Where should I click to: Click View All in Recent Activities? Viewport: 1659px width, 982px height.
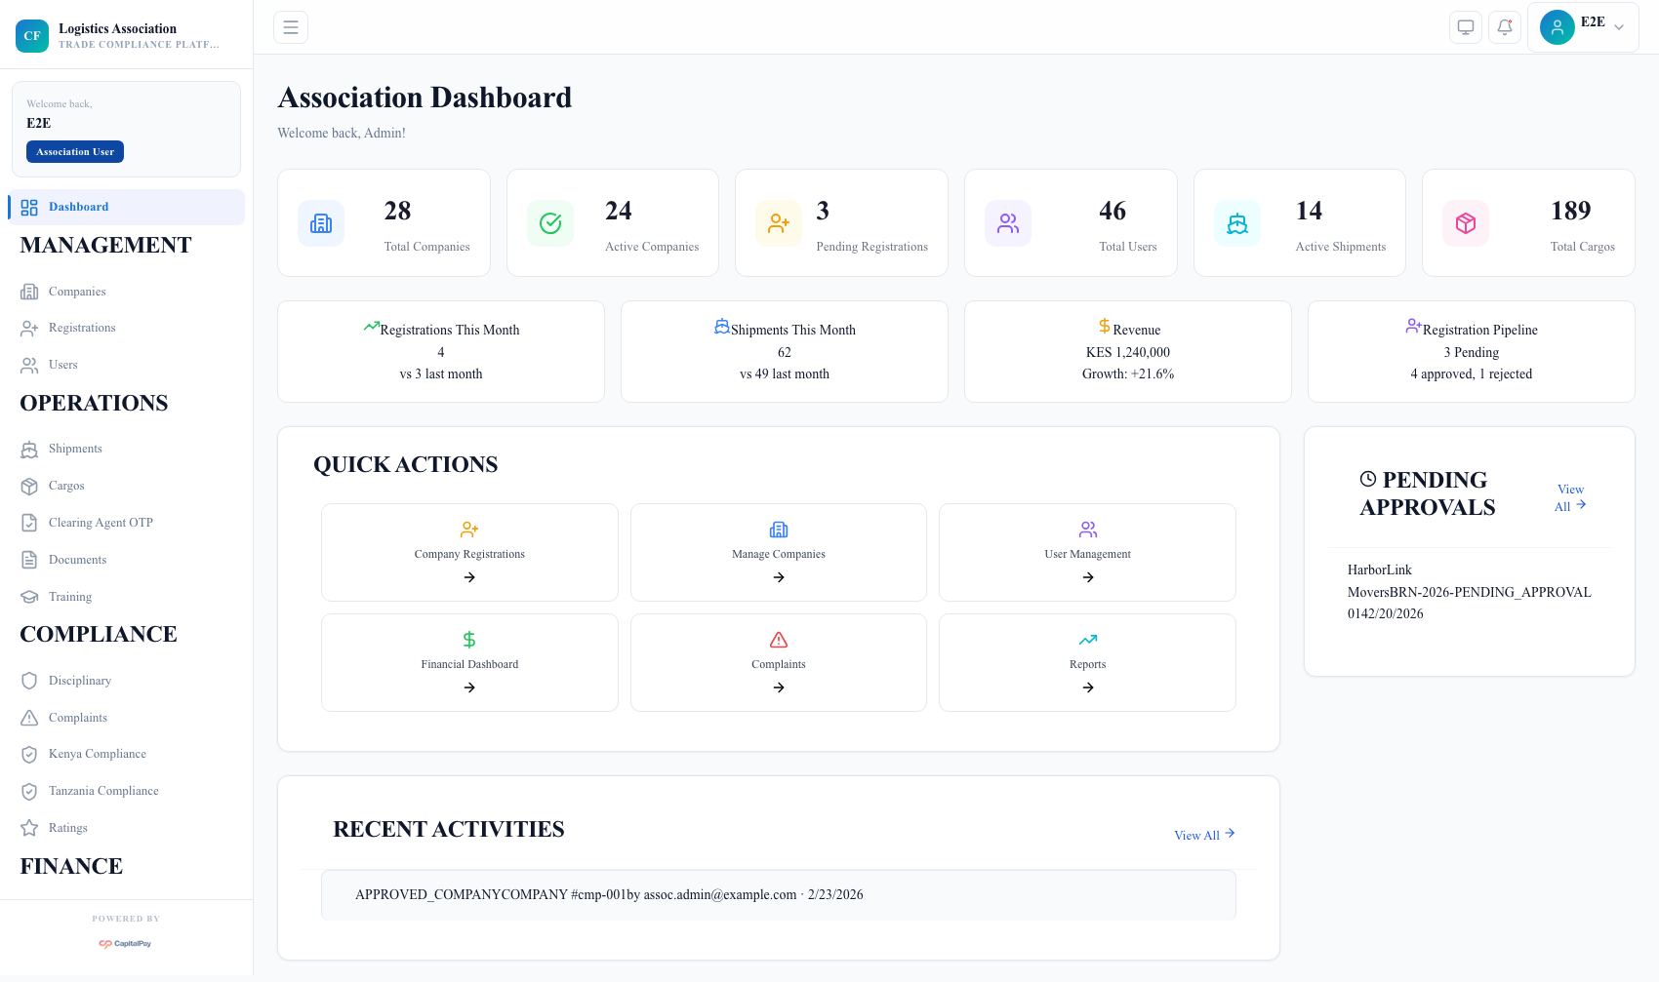(1203, 835)
